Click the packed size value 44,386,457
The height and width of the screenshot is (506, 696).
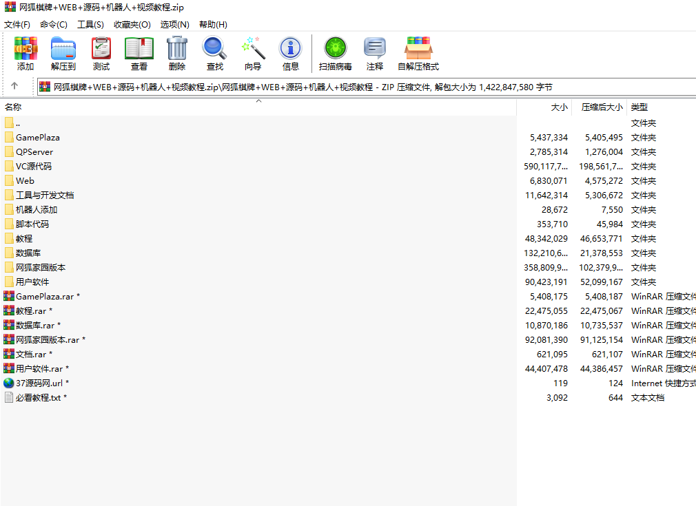tap(601, 368)
